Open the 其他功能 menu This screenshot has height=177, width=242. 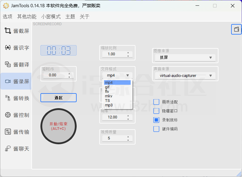pyautogui.click(x=27, y=17)
